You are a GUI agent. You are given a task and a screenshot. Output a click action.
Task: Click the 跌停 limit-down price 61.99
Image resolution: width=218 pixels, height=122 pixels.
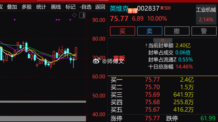pos(208,118)
